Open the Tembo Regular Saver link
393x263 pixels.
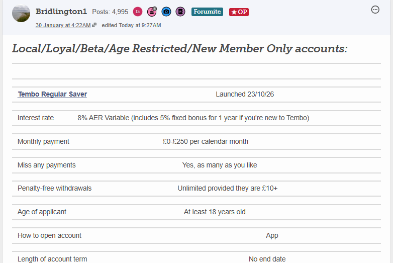[x=52, y=94]
